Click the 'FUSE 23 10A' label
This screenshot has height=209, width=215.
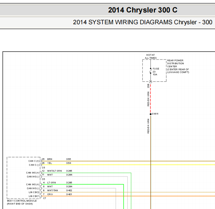[x=156, y=72]
